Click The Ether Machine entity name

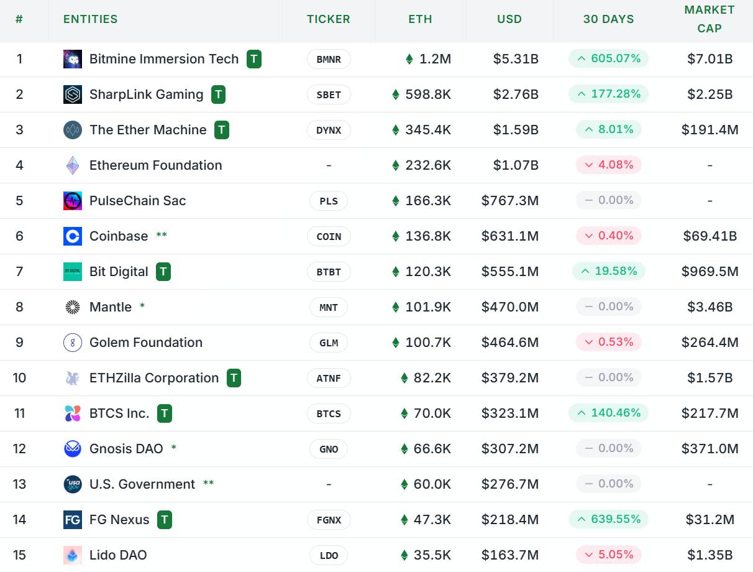click(148, 130)
